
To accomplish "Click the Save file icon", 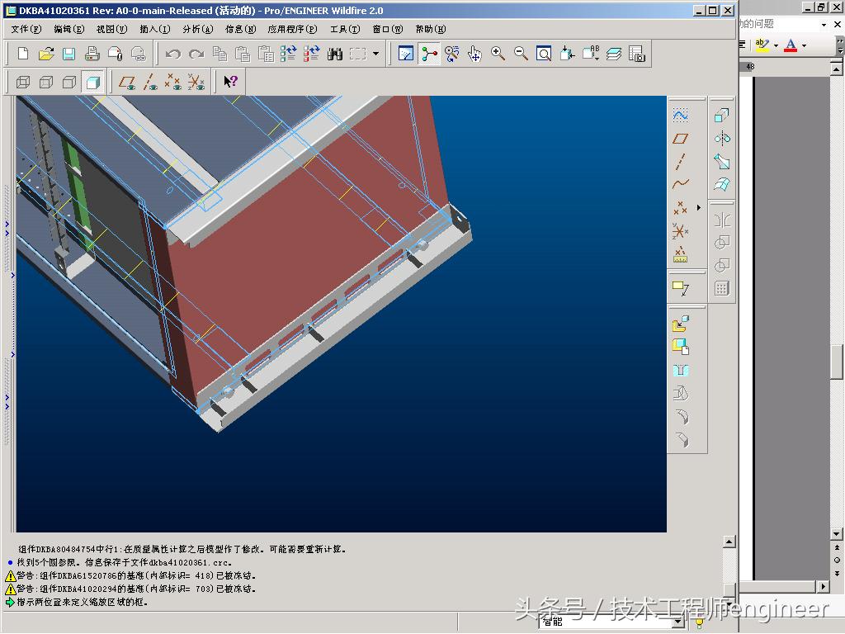I will (69, 54).
